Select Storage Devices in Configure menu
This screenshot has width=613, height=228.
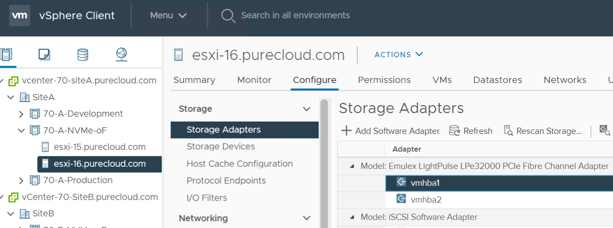point(221,146)
